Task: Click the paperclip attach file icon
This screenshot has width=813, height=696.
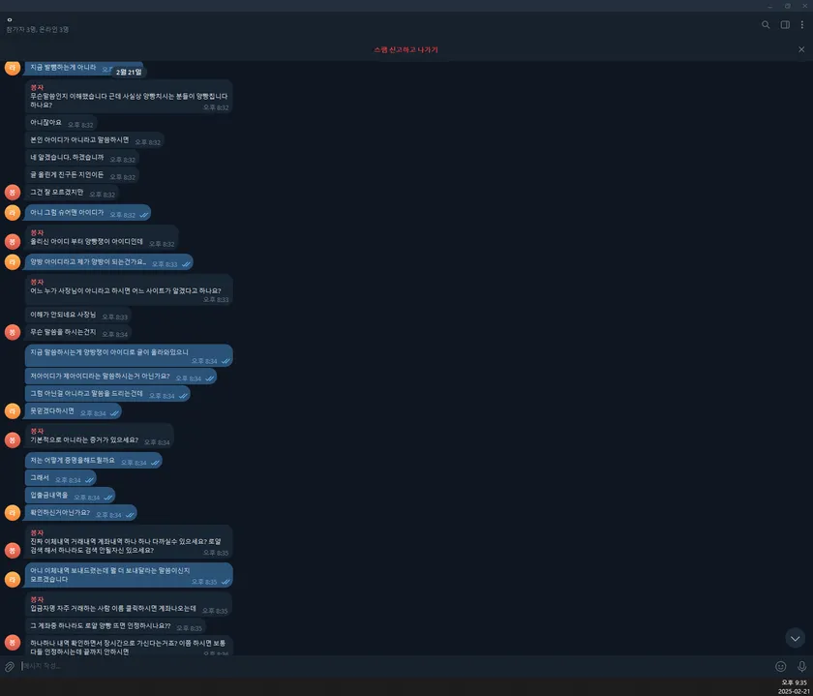Action: [10, 666]
